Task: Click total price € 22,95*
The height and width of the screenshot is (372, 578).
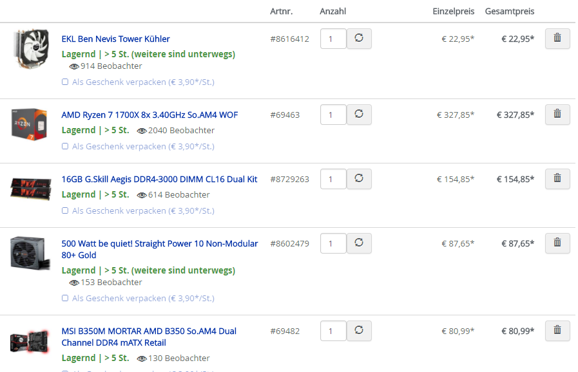Action: point(517,39)
